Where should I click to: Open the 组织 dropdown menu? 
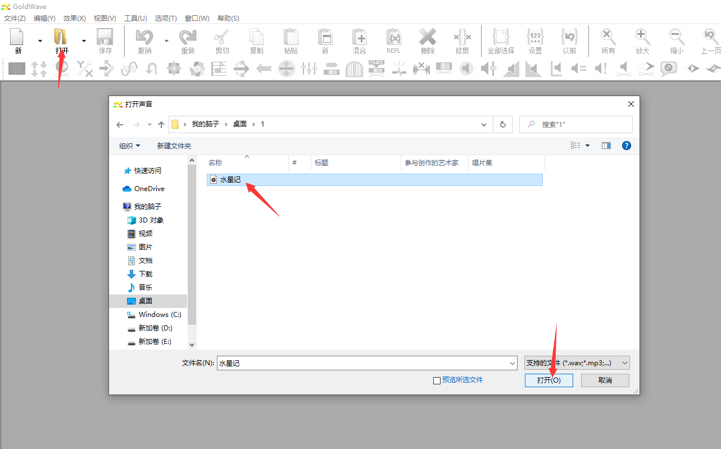[130, 146]
